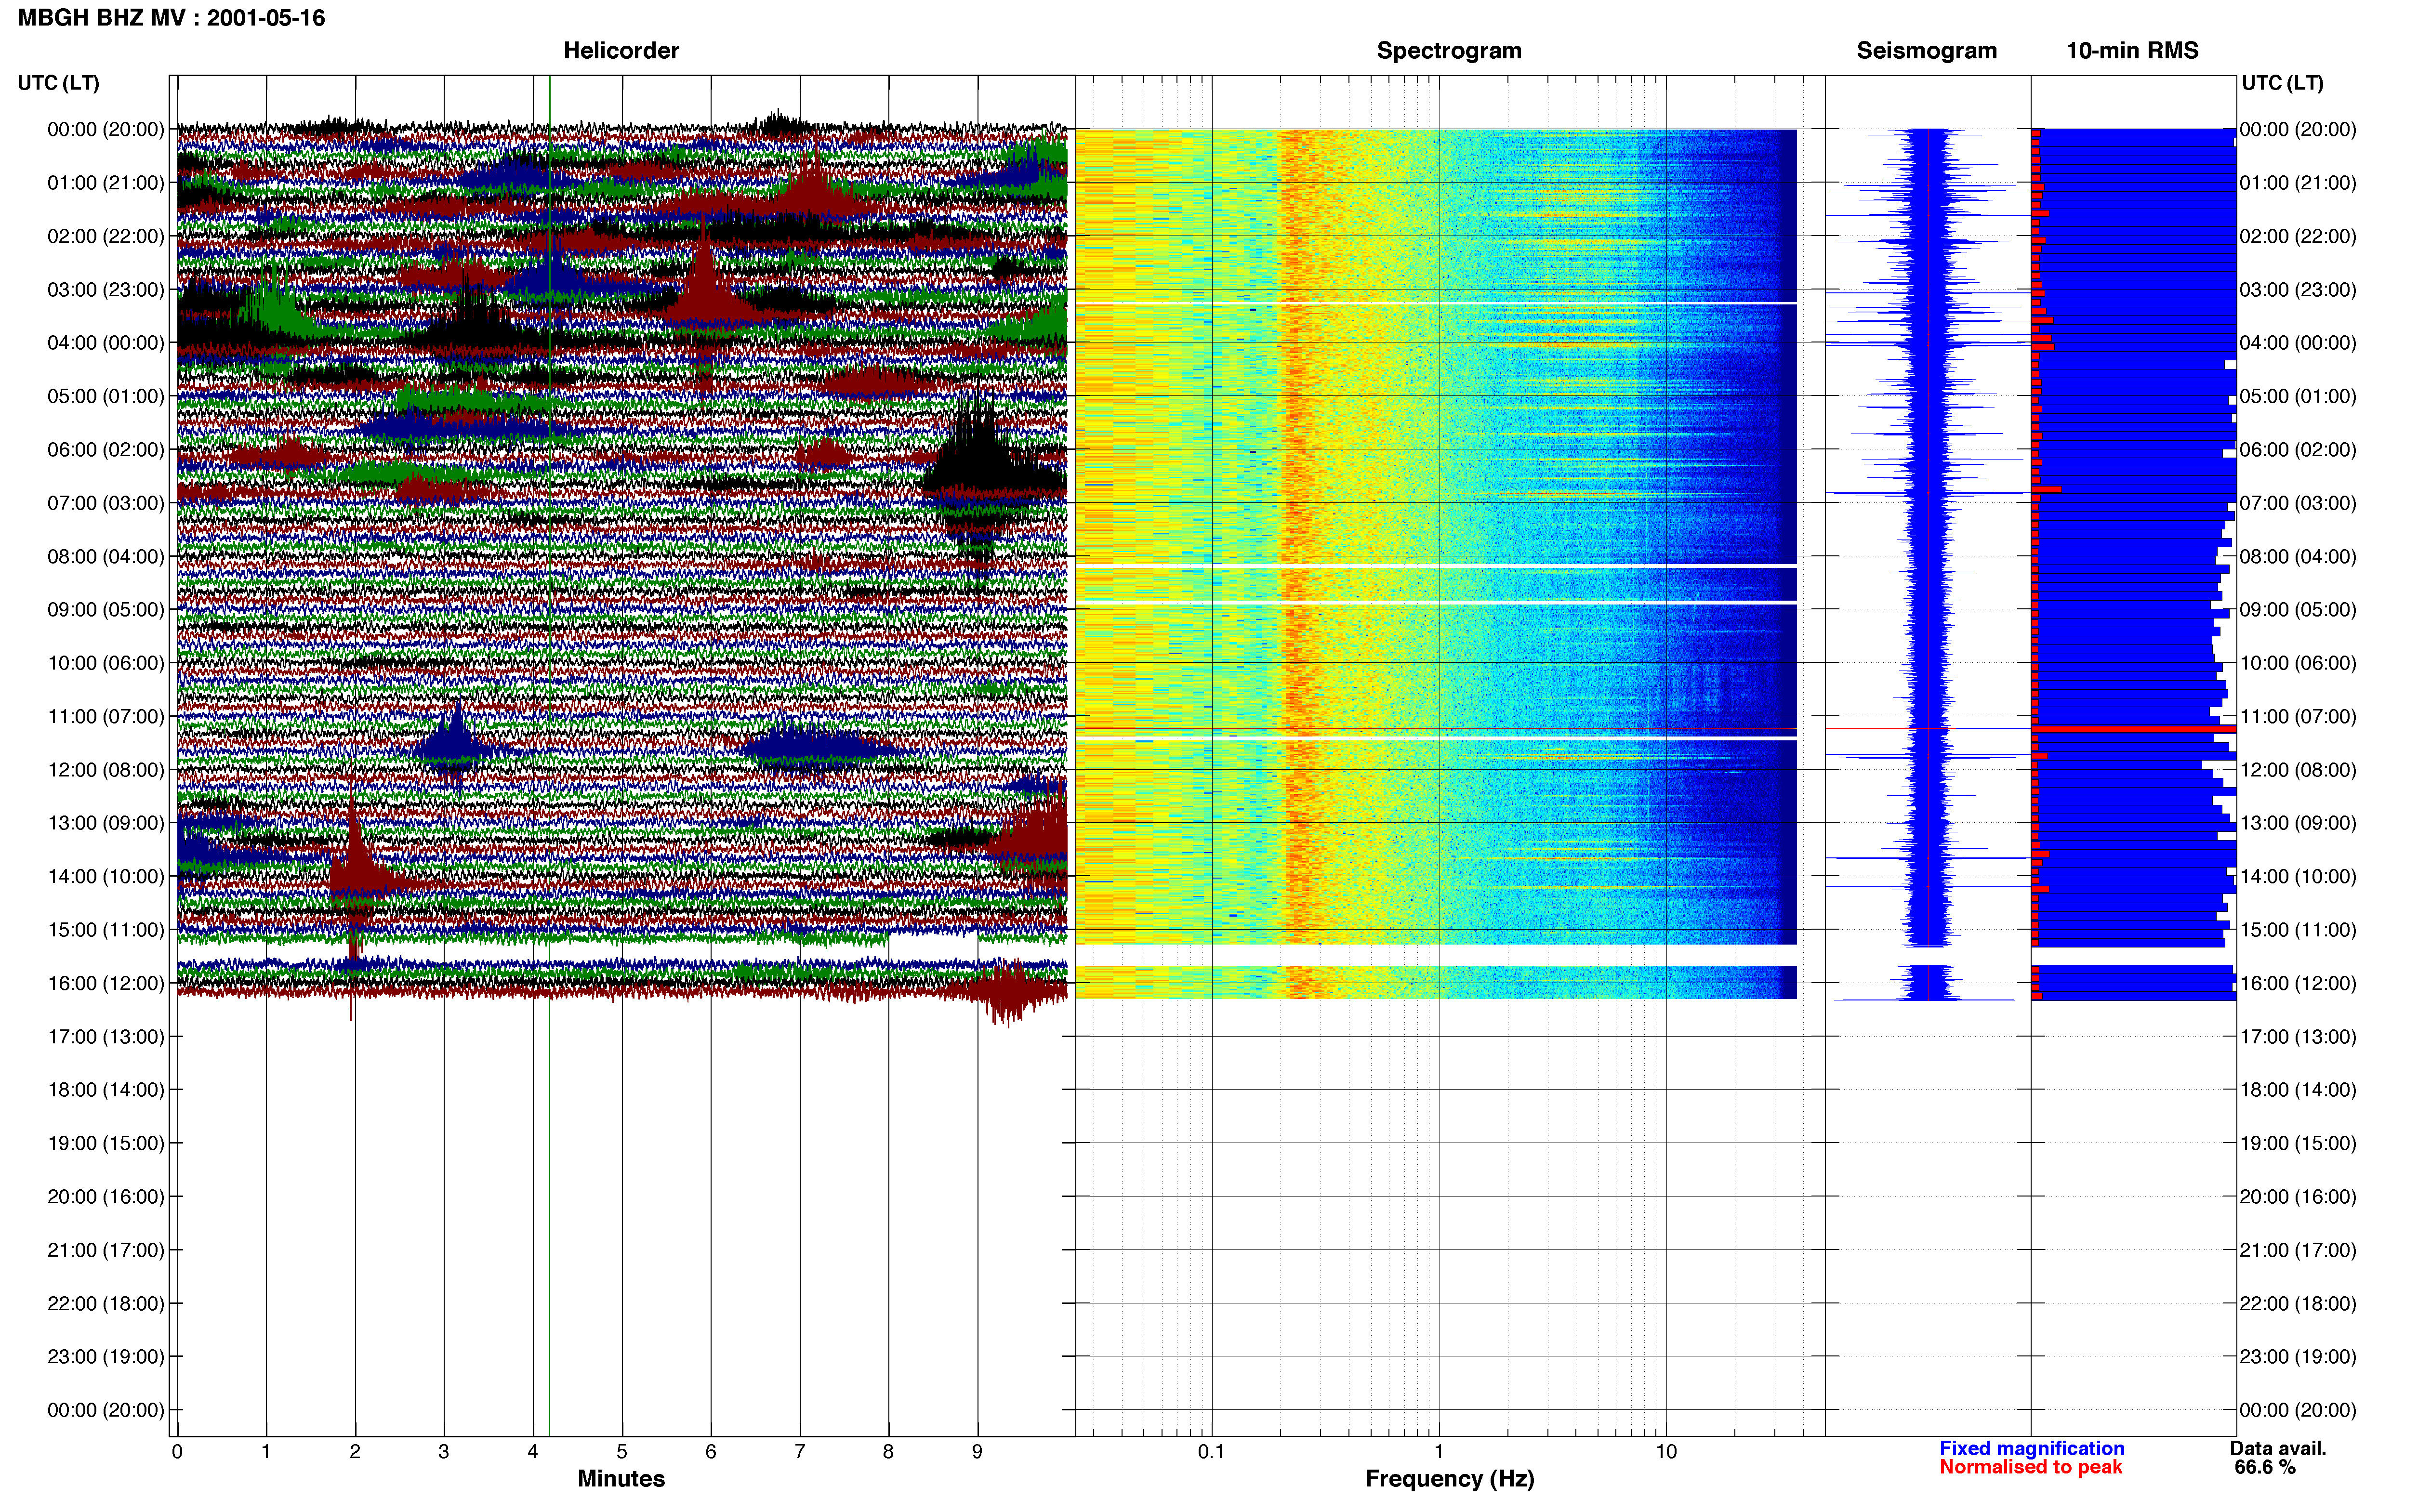Click the left '07:00 (03:00)' time label
Screen dimensions: 2418x1512
[x=105, y=503]
